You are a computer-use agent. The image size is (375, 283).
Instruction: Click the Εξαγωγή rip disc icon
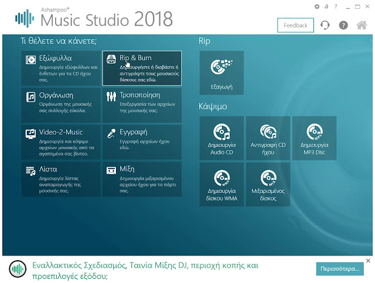tap(221, 73)
